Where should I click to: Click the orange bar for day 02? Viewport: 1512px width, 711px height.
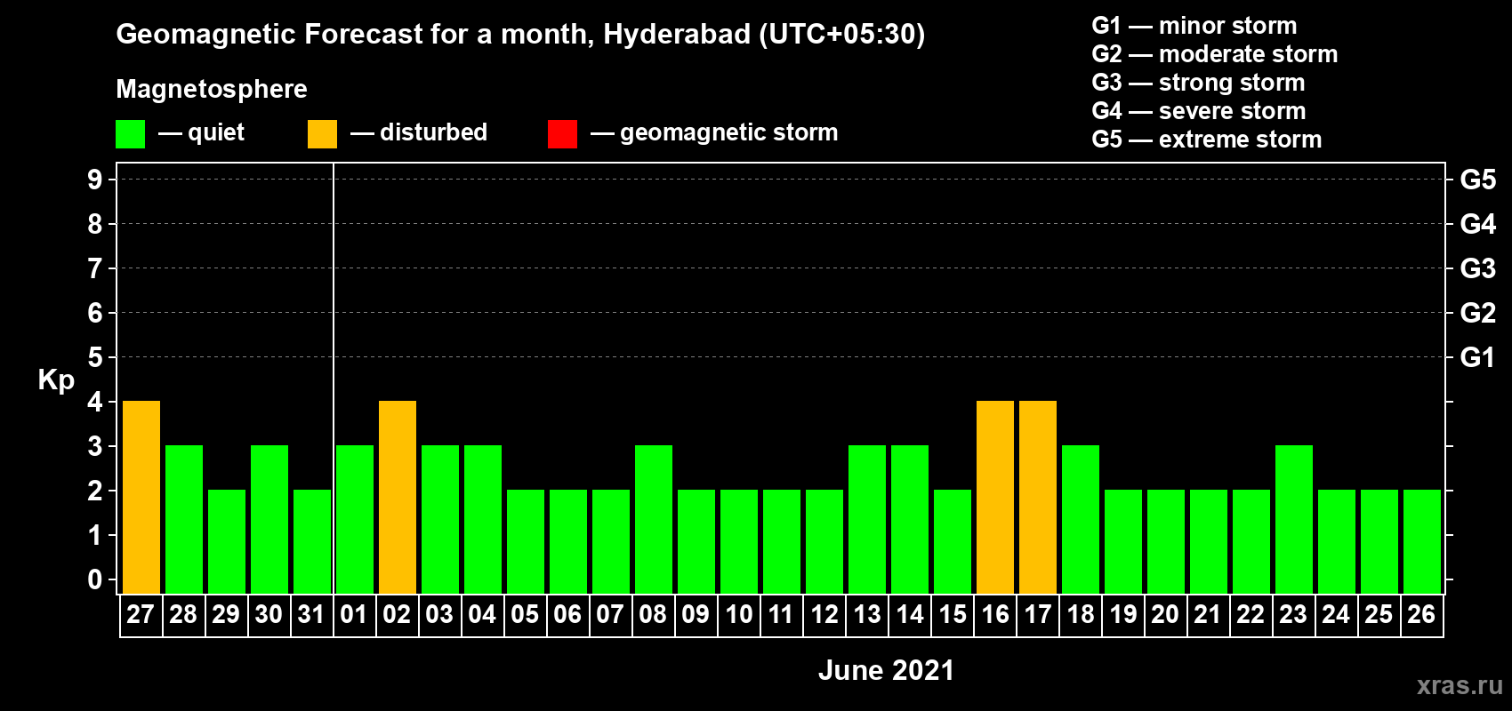point(398,498)
